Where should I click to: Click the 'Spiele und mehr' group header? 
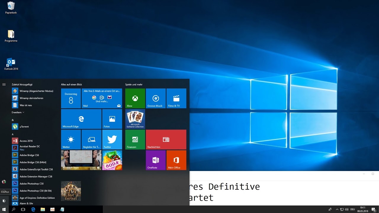point(134,84)
